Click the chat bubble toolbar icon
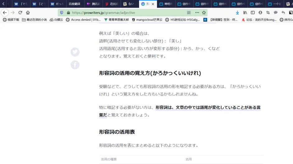The width and height of the screenshot is (293, 164). click(276, 13)
